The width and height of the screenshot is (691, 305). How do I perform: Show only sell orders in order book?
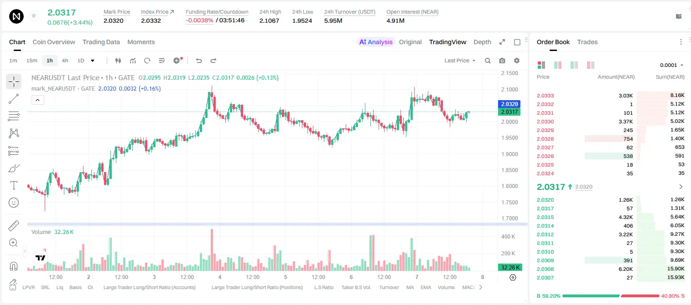[x=590, y=65]
